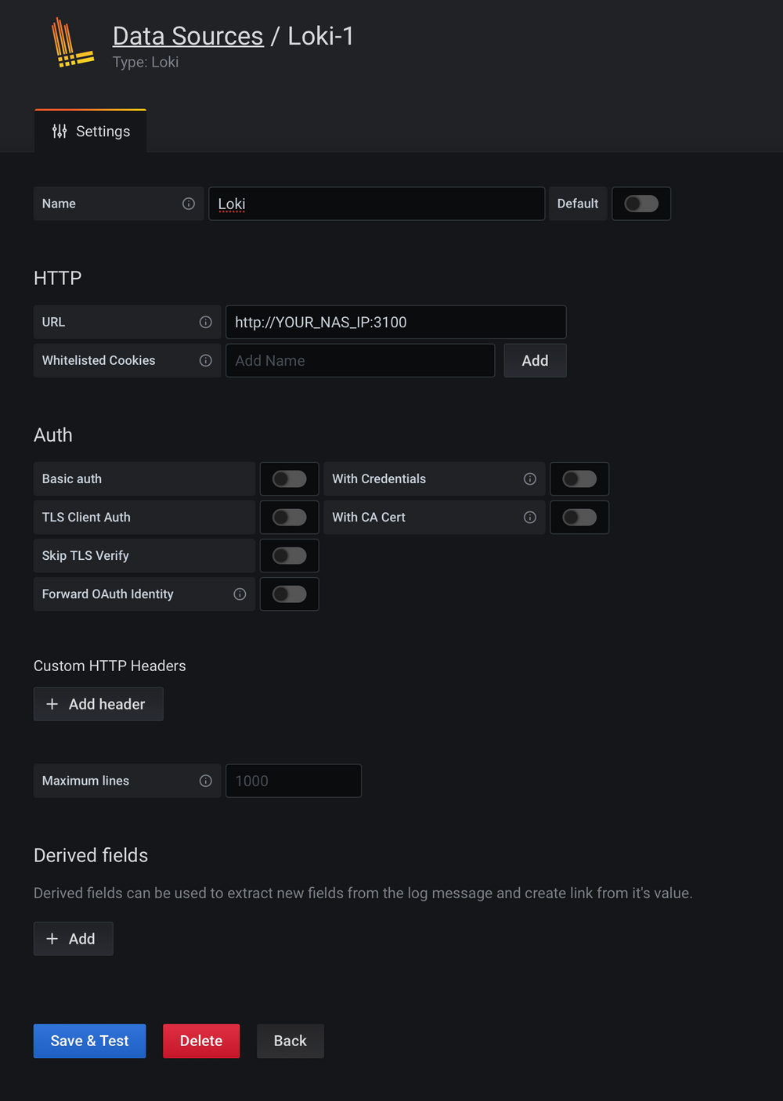Viewport: 783px width, 1101px height.
Task: Click the info icon beside With Credentials
Action: click(x=530, y=478)
